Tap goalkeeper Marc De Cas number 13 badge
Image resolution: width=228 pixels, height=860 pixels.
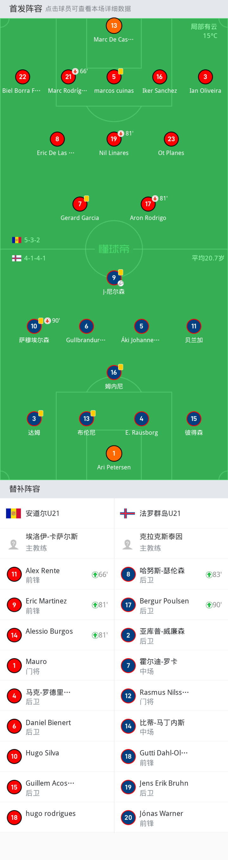114,26
